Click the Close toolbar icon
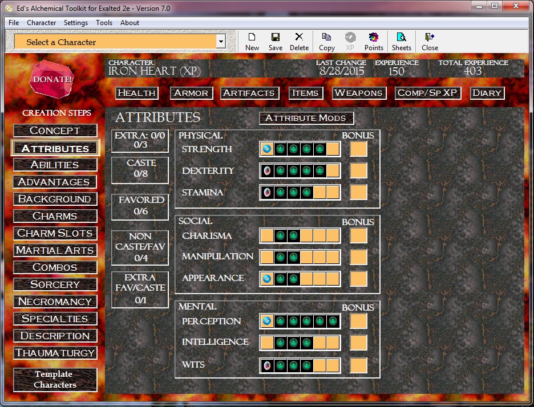The width and height of the screenshot is (534, 407). coord(430,42)
